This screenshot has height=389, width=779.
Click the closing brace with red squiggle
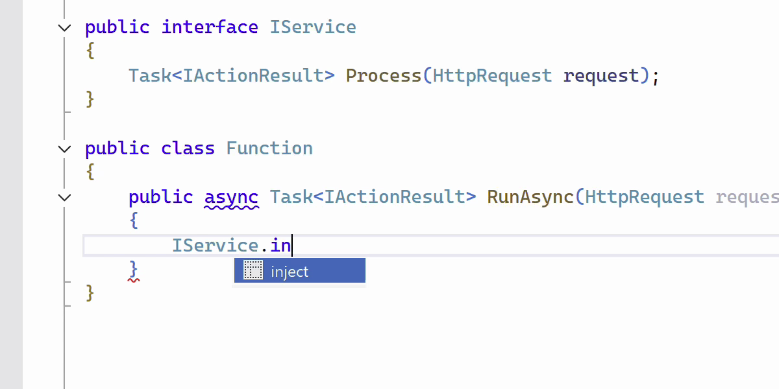point(134,270)
